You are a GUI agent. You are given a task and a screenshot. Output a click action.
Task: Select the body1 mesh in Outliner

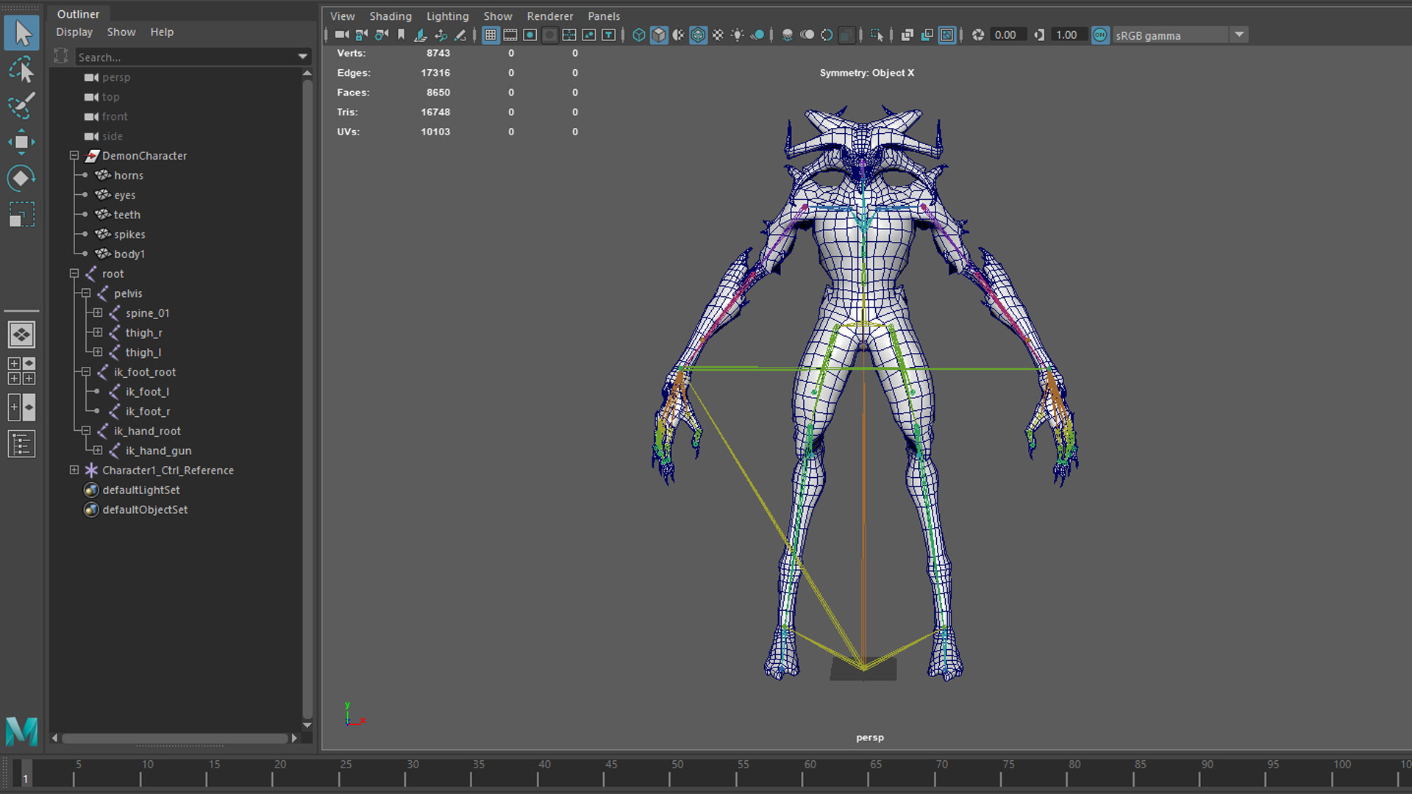pyautogui.click(x=130, y=254)
